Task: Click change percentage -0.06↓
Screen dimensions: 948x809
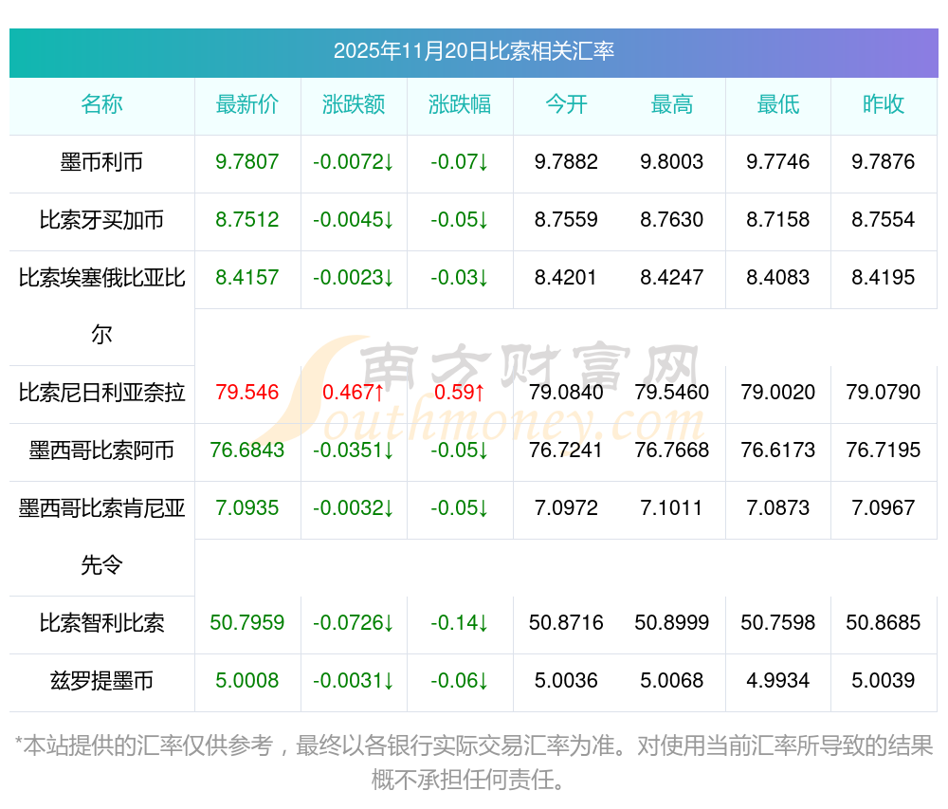Action: coord(460,680)
